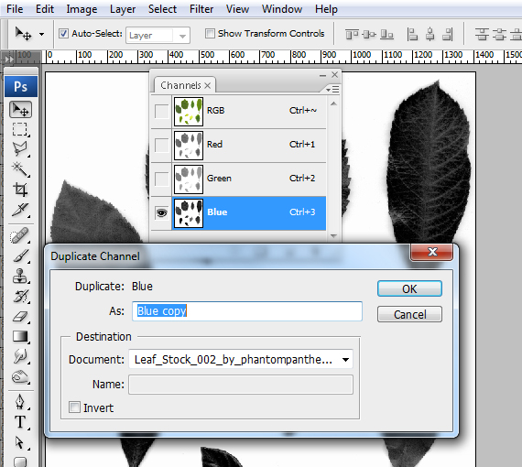The image size is (522, 467).
Task: Click the Align Top Edges icon
Action: [x=352, y=34]
